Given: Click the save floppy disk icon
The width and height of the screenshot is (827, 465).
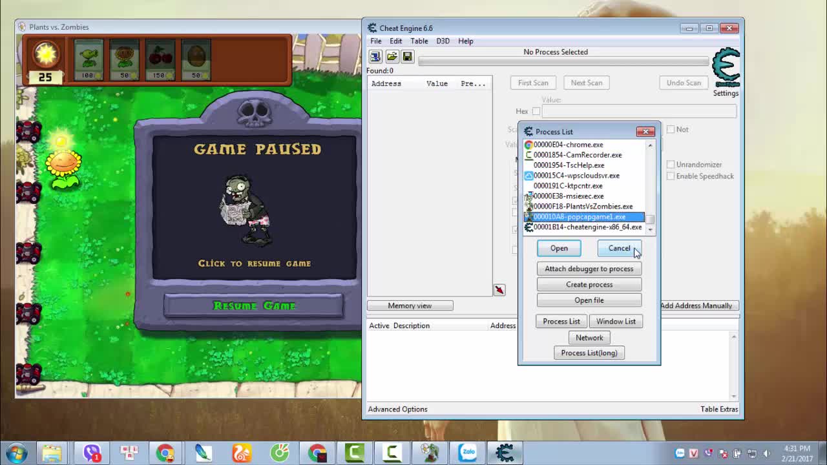Looking at the screenshot, I should 407,57.
